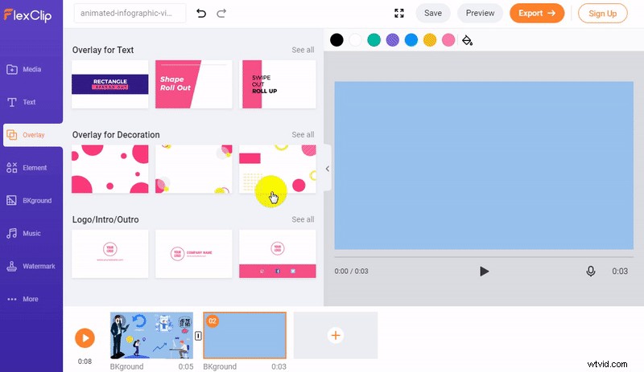Click the Export button

pos(537,13)
